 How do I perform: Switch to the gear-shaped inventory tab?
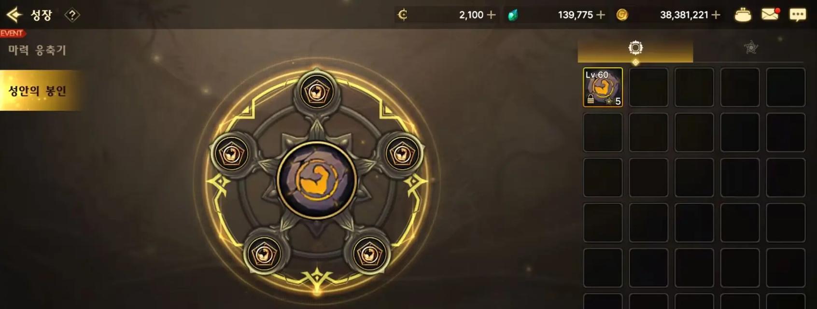(x=635, y=48)
